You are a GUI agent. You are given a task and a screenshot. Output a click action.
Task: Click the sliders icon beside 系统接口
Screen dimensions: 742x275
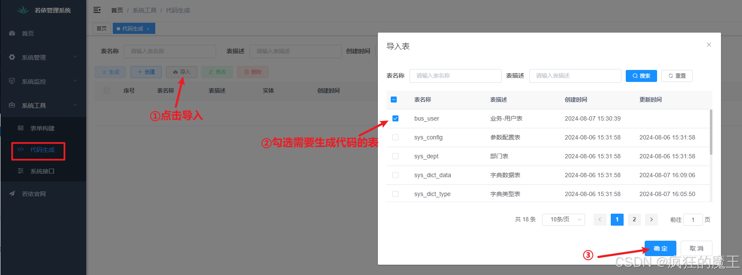[21, 171]
